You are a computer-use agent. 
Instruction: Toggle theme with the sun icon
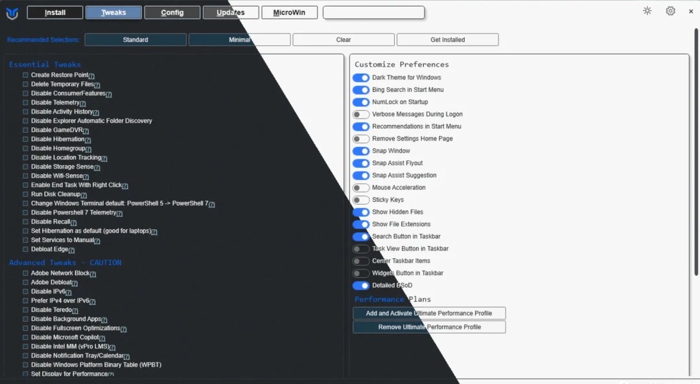point(647,11)
